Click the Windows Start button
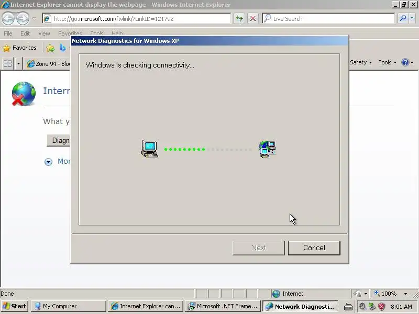The image size is (419, 314). 15,306
